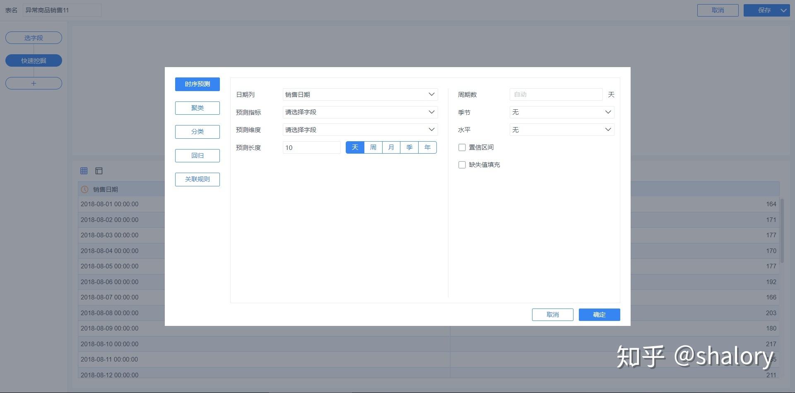
Task: Select 月 as forecast length unit
Action: [391, 147]
